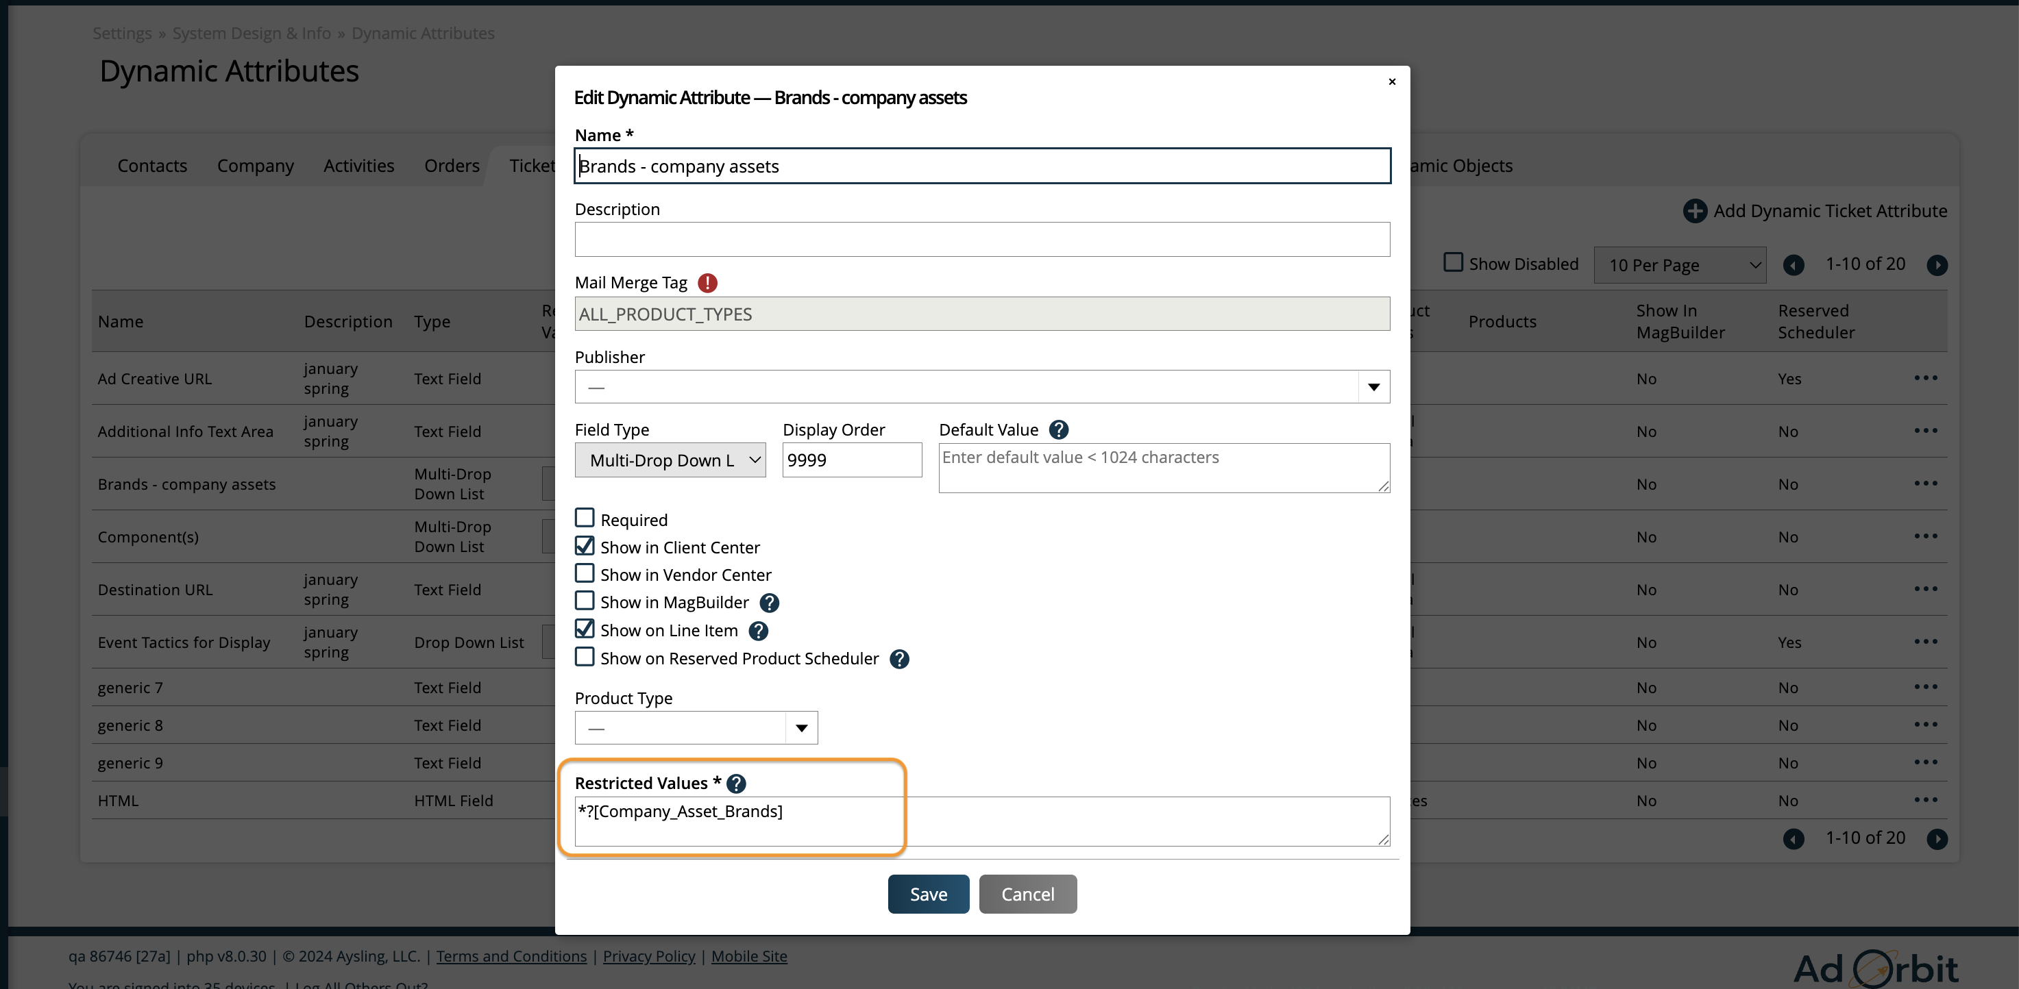Screen dimensions: 2019x989
Task: Click the plus icon to add ticket attribute
Action: click(x=1695, y=211)
